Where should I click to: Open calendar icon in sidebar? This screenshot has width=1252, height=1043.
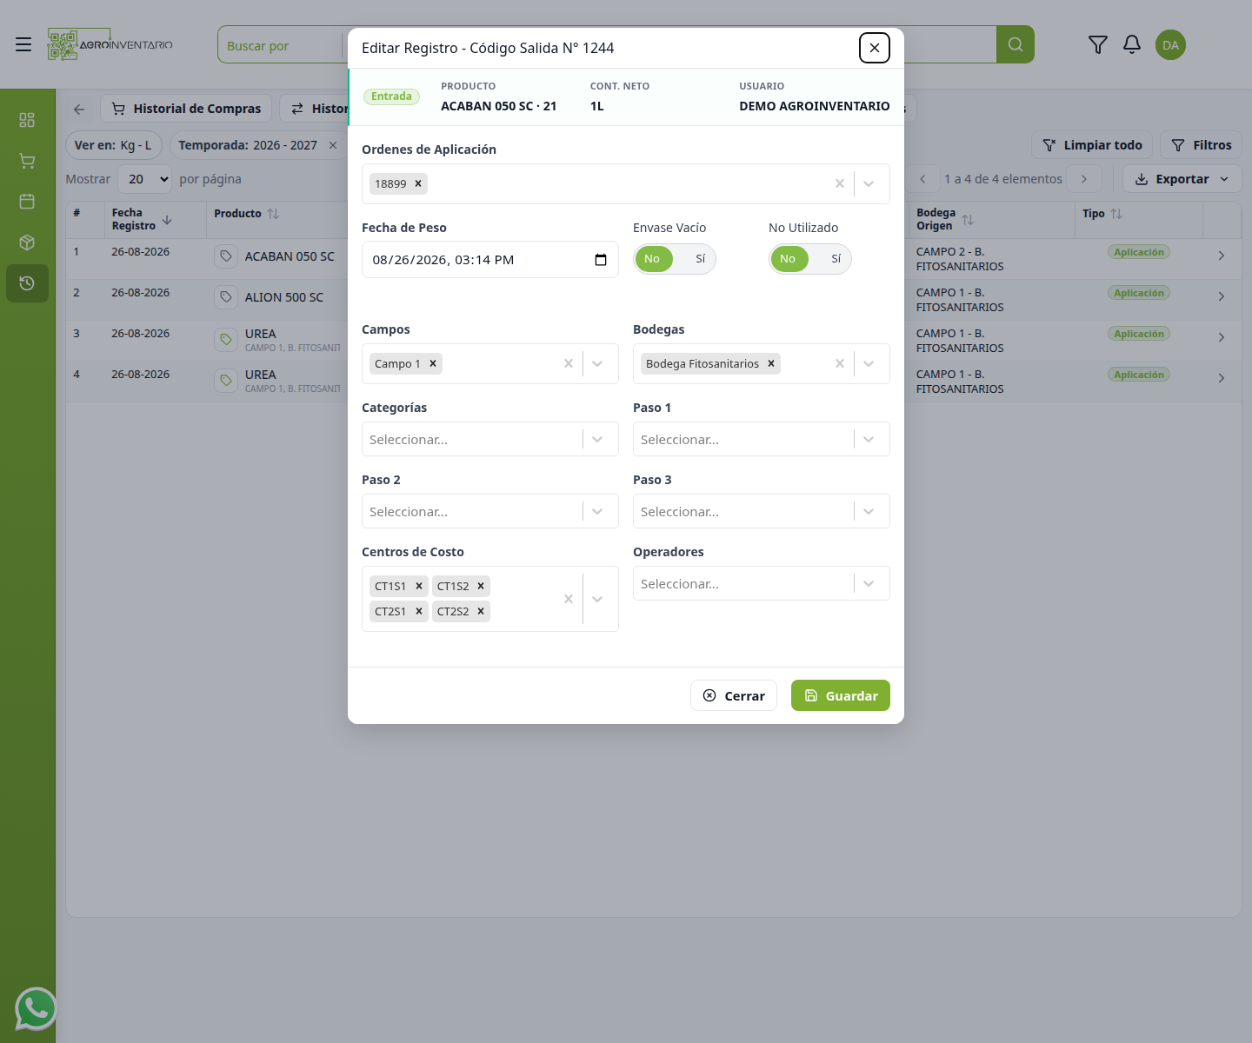(x=27, y=202)
